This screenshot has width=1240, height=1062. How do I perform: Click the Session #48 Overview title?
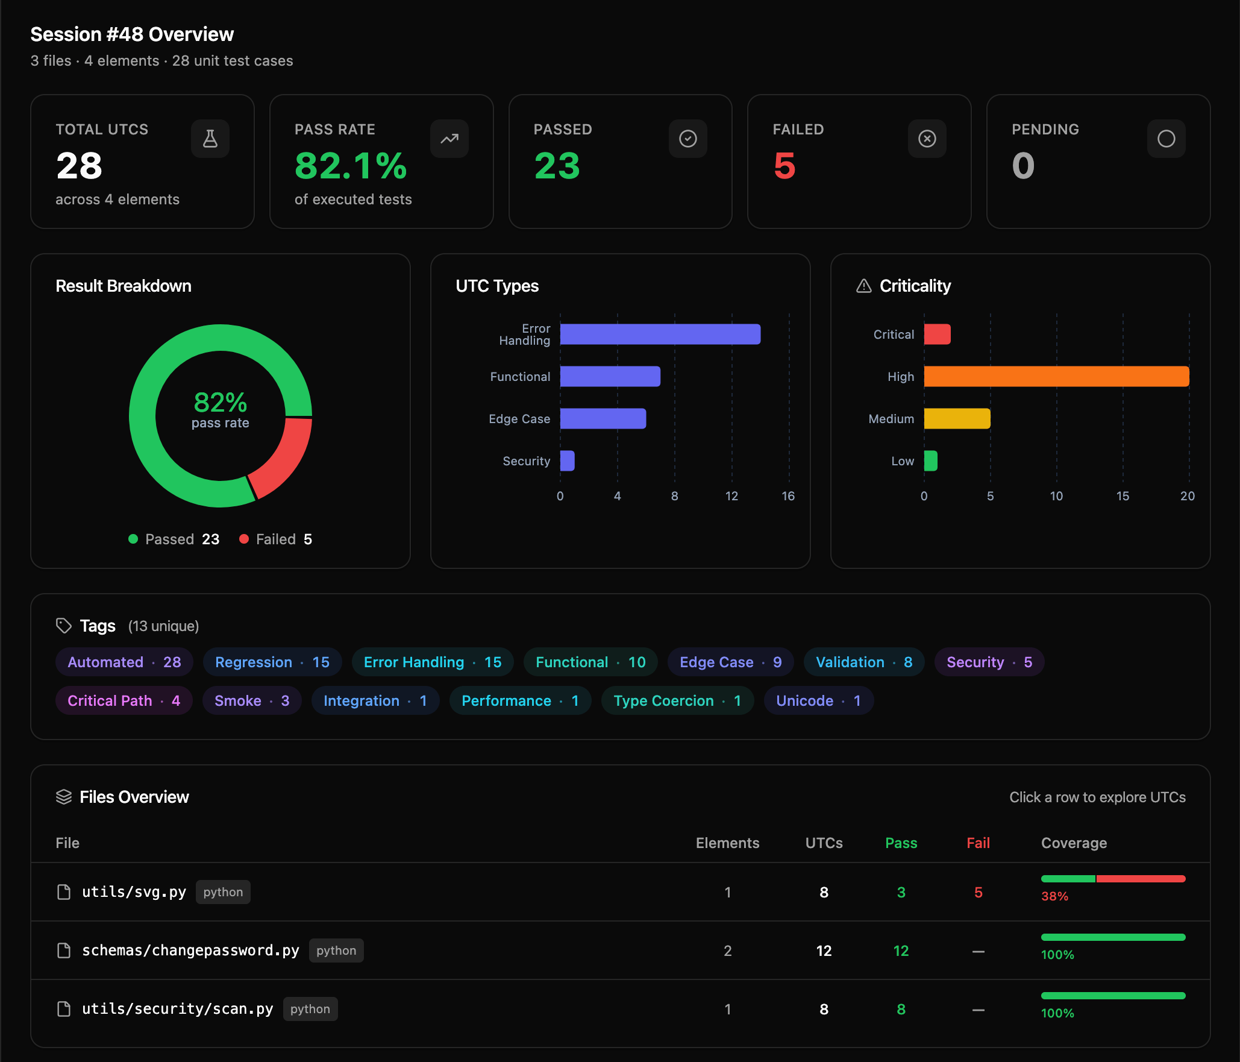(132, 34)
